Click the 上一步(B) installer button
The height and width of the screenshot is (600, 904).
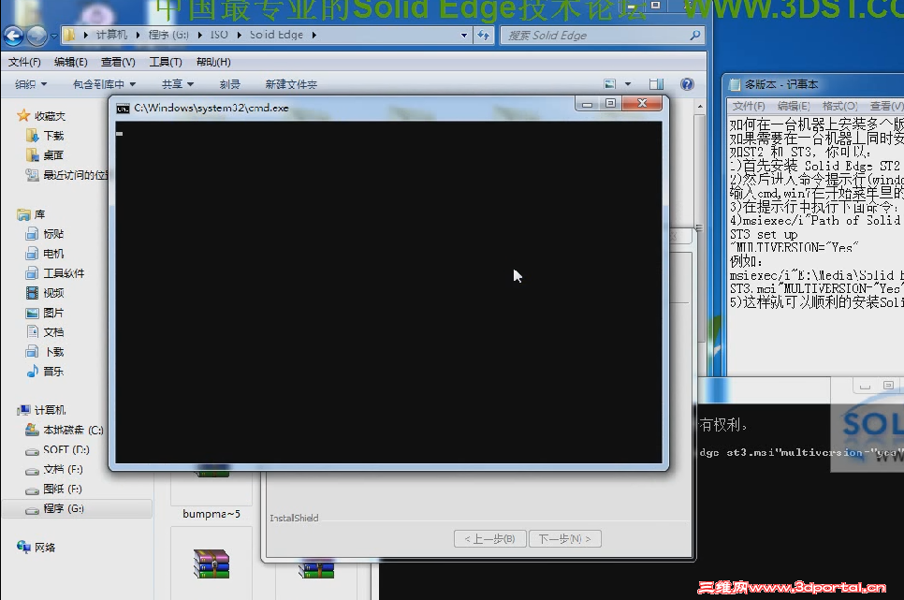(x=489, y=539)
